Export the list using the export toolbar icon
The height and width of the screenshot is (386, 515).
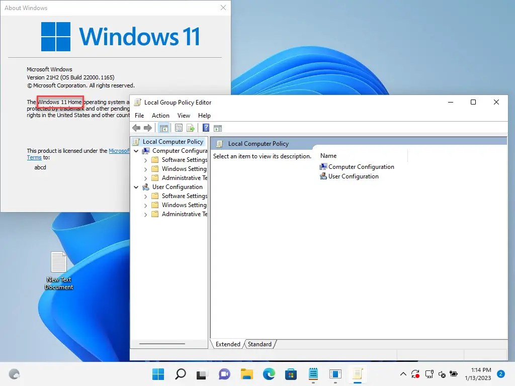click(x=191, y=128)
